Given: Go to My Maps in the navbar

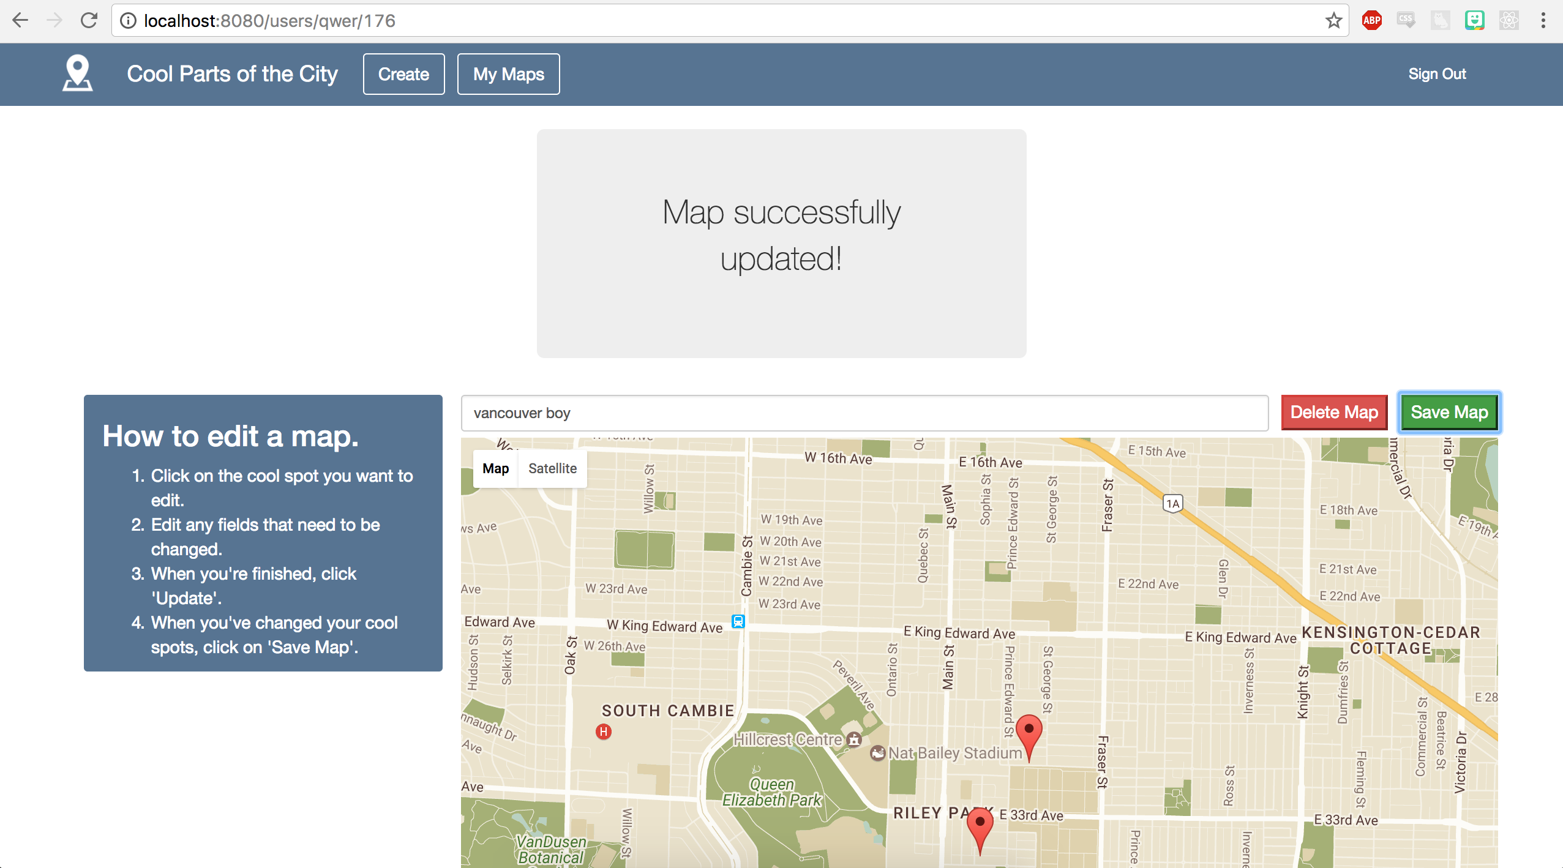Looking at the screenshot, I should [x=508, y=74].
